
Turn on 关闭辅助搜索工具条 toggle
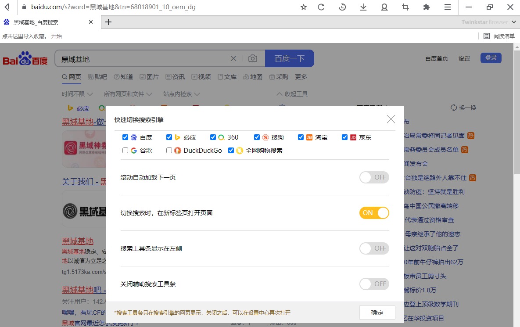[x=374, y=284]
